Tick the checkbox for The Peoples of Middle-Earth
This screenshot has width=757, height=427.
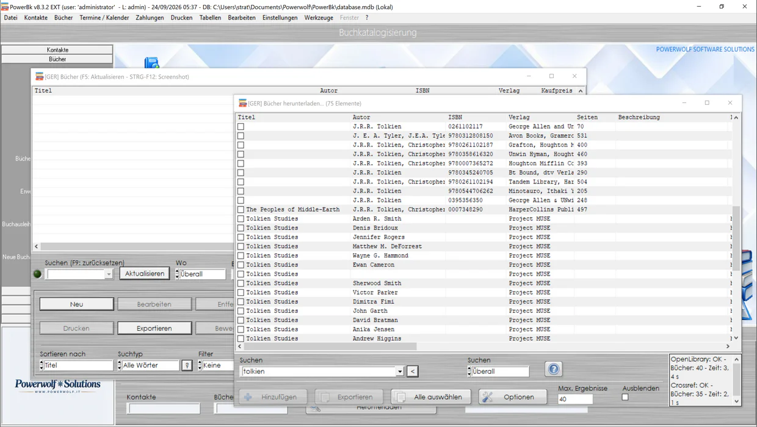tap(241, 209)
